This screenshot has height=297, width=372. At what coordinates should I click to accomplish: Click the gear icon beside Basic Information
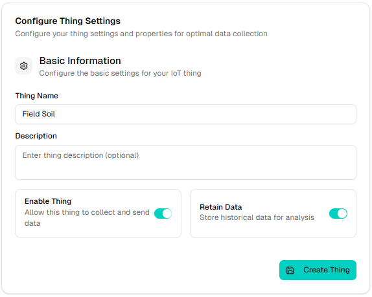(x=24, y=65)
